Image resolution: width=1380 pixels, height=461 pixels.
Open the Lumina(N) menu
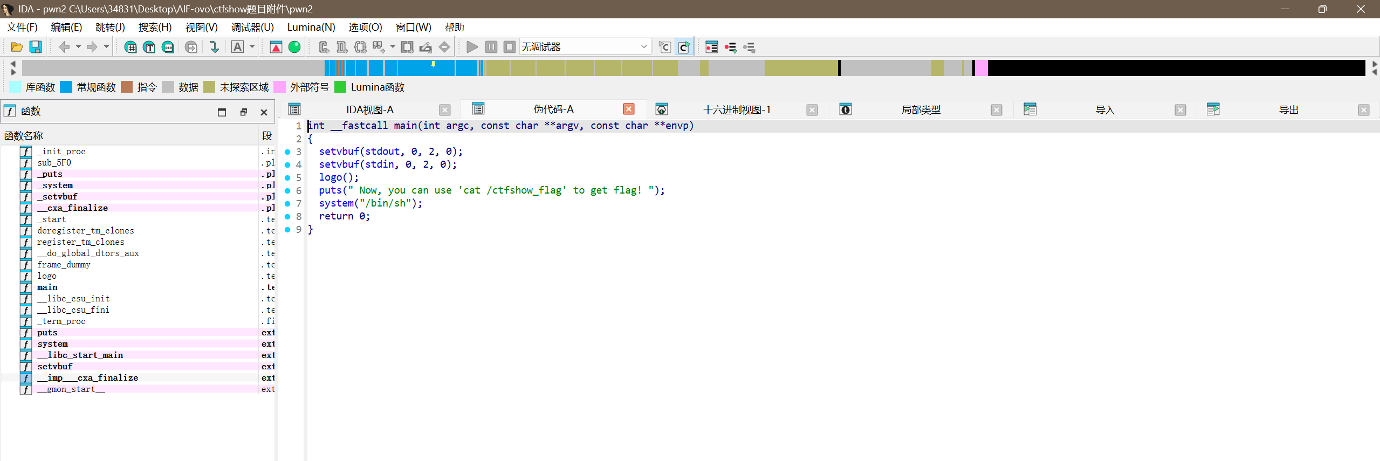pyautogui.click(x=311, y=27)
